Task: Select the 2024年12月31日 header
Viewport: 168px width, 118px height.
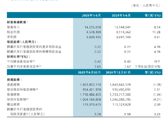Action: tap(118, 73)
